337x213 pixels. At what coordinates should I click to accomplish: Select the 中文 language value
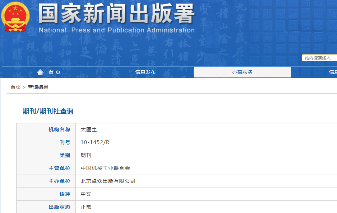[x=86, y=194]
